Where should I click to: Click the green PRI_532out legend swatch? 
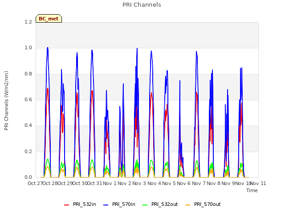click(x=145, y=205)
